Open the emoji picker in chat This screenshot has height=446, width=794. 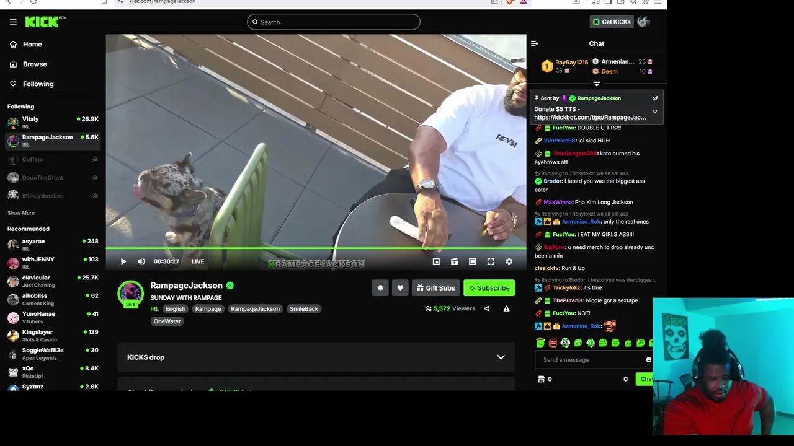(648, 360)
